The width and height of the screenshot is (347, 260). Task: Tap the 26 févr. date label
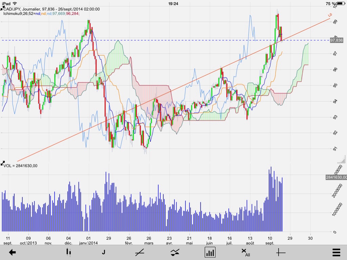[129, 241]
